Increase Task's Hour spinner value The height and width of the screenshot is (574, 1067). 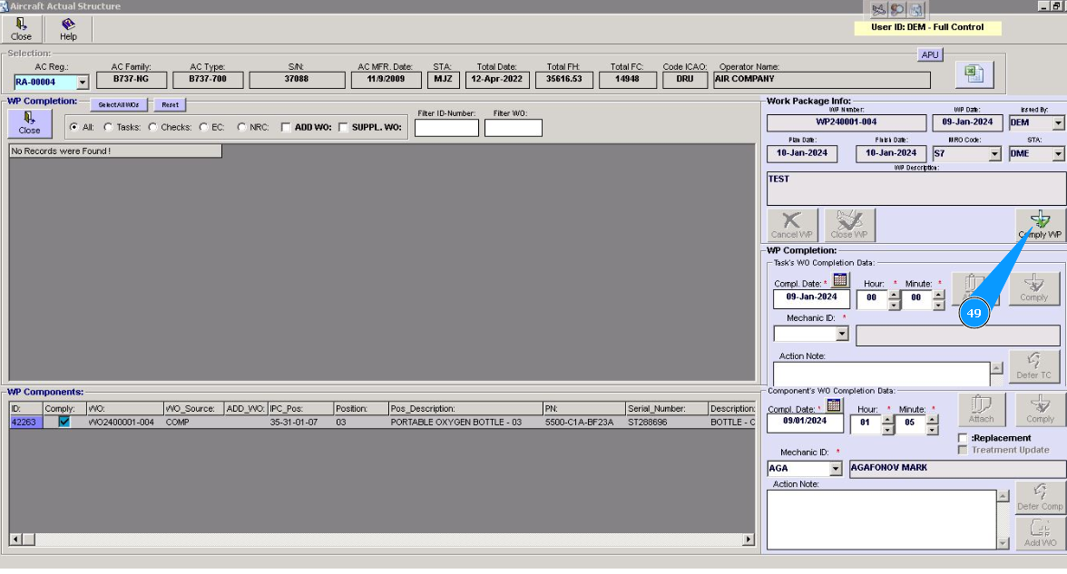click(x=894, y=295)
